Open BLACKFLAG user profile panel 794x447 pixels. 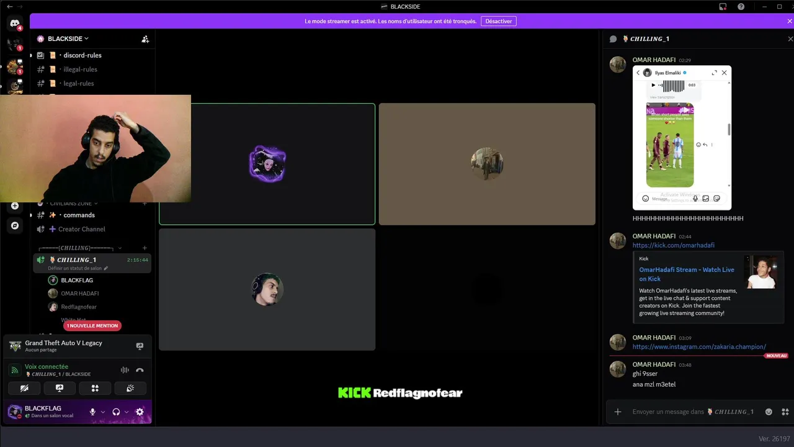click(45, 412)
